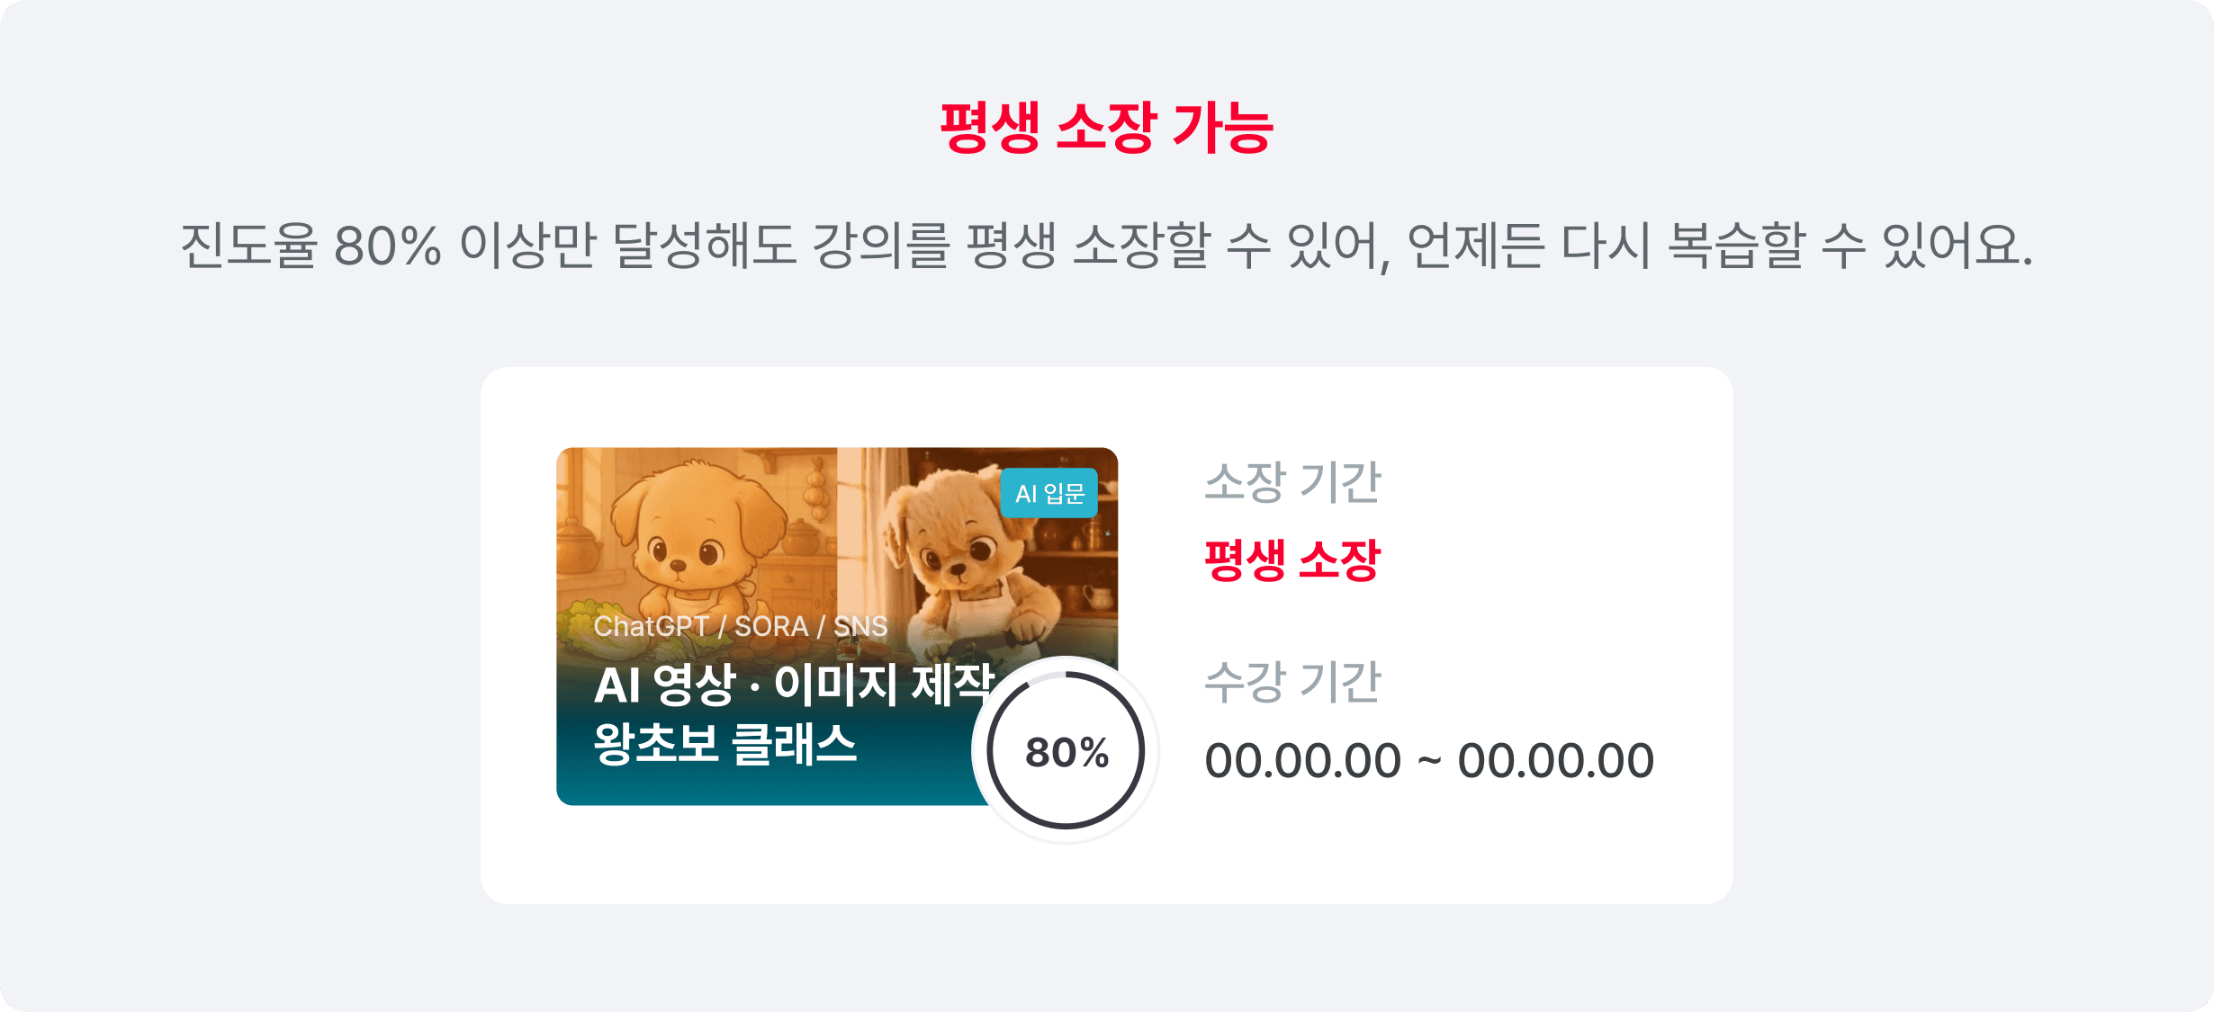Click the cartoon puppy illustration on left
Screen dimensions: 2214x1012
(x=693, y=538)
